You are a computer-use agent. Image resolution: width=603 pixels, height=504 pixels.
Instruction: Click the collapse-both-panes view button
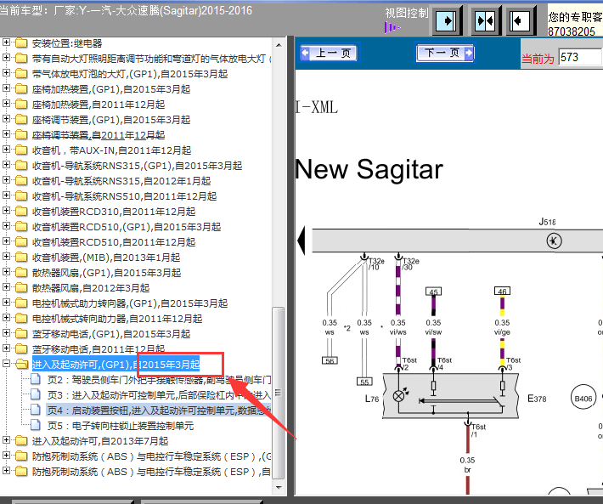point(484,20)
